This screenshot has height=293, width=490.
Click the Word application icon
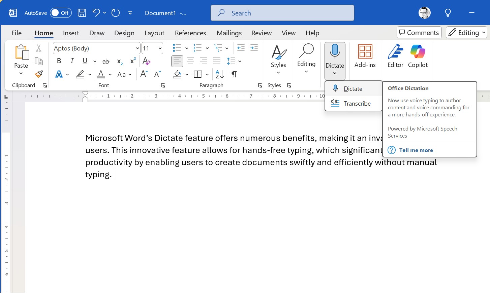coord(13,13)
